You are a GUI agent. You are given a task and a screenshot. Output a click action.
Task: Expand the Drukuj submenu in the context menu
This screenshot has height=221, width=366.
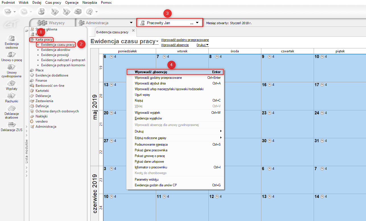coord(221,131)
